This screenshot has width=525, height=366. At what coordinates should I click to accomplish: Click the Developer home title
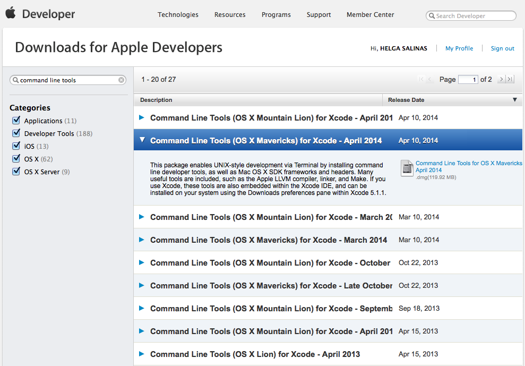(x=48, y=14)
